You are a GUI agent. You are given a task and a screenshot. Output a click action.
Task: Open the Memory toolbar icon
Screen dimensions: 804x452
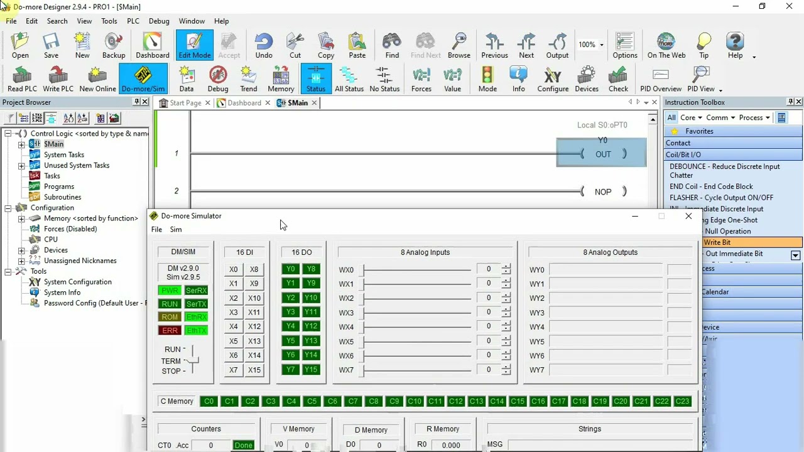point(281,79)
